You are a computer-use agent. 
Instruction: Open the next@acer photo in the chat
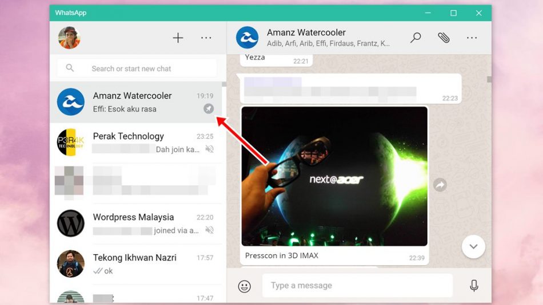click(x=334, y=176)
